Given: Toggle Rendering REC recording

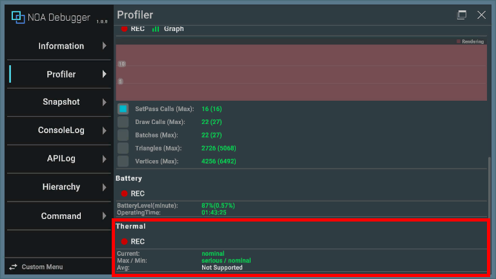Looking at the screenshot, I should click(133, 29).
